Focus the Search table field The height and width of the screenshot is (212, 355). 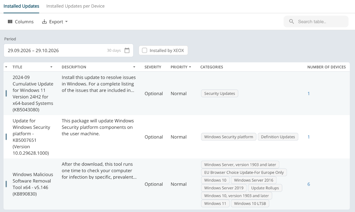point(316,22)
